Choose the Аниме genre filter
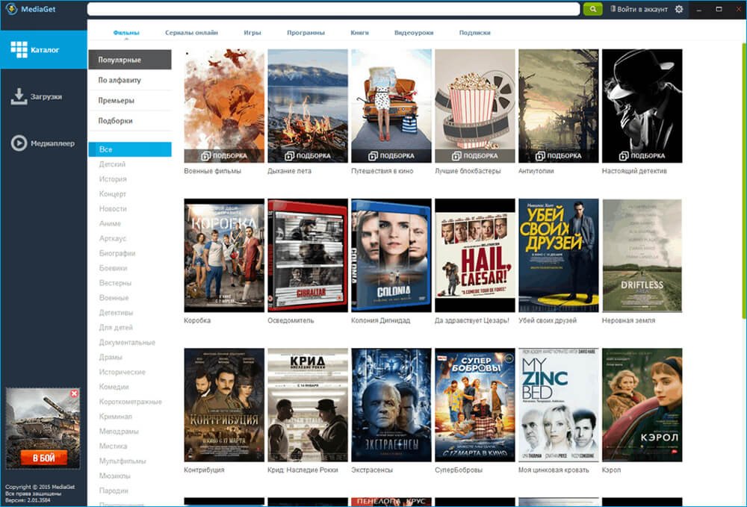Screen dimensions: 747x507 point(110,223)
